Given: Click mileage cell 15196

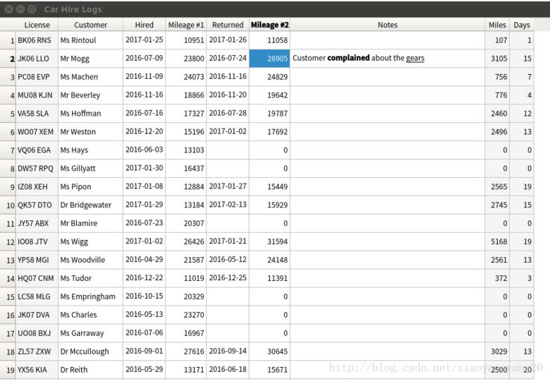Looking at the screenshot, I should point(186,131).
